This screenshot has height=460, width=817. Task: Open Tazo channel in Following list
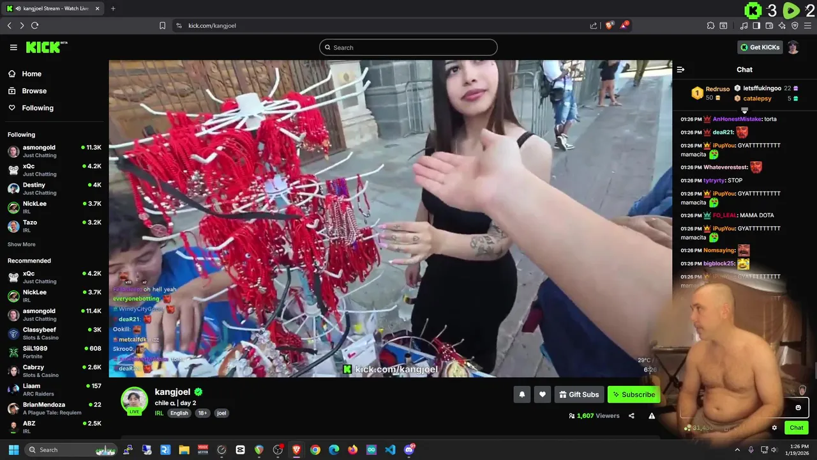pyautogui.click(x=54, y=226)
